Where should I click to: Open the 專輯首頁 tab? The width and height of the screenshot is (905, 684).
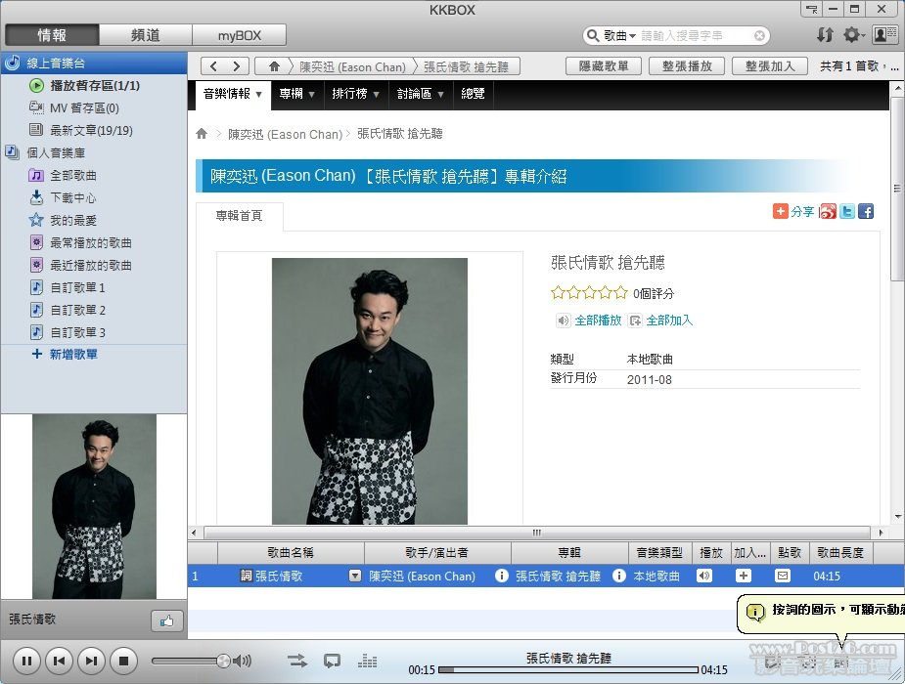(239, 216)
